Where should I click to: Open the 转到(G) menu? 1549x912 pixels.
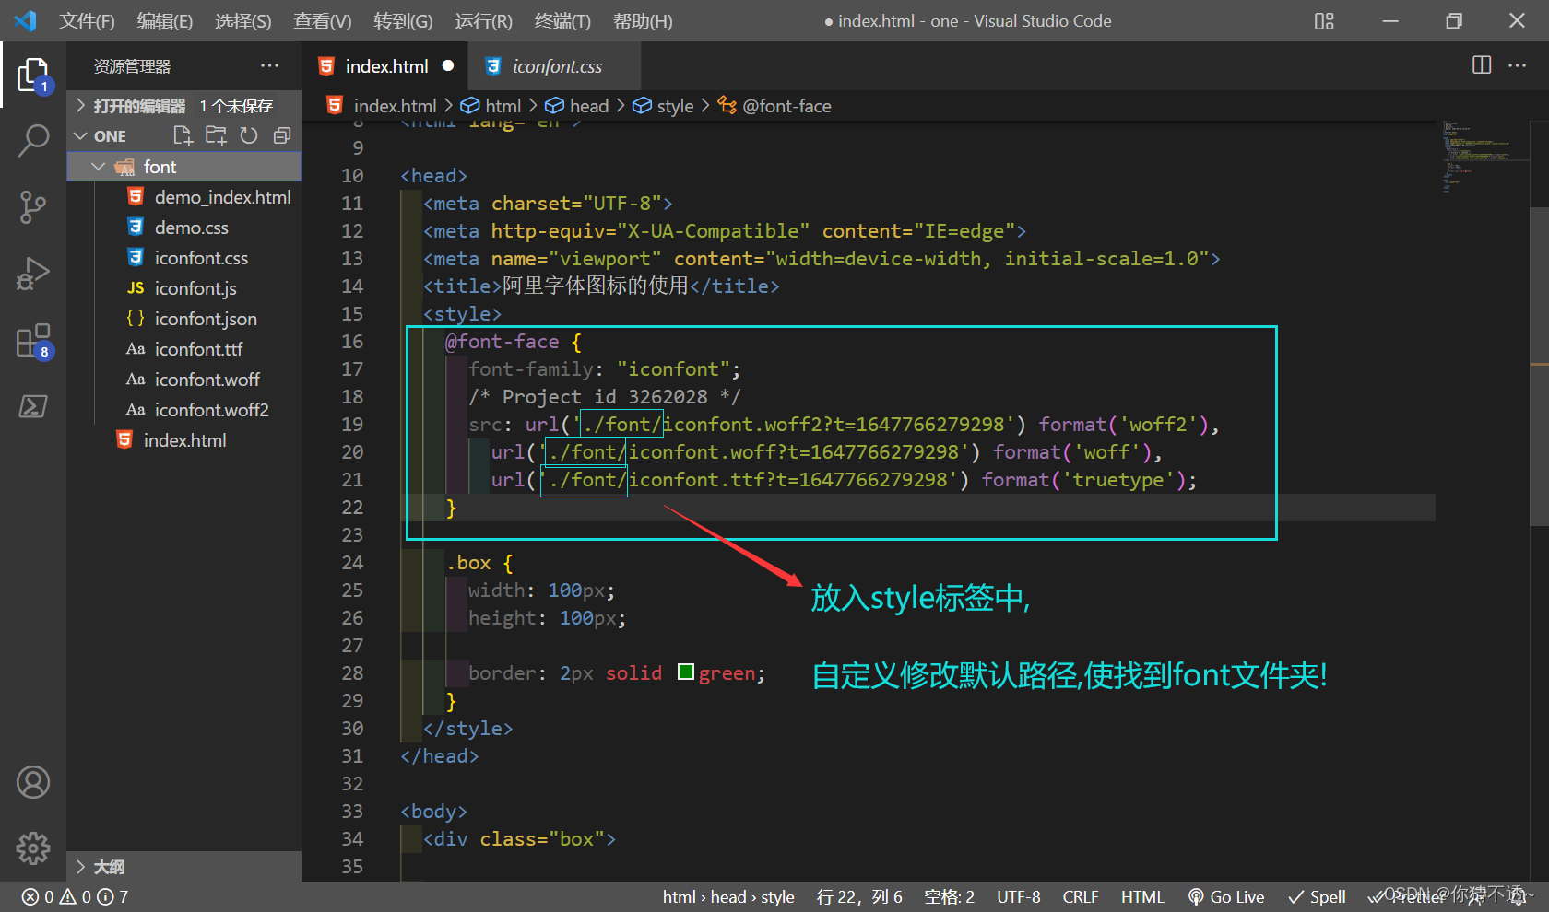(403, 20)
